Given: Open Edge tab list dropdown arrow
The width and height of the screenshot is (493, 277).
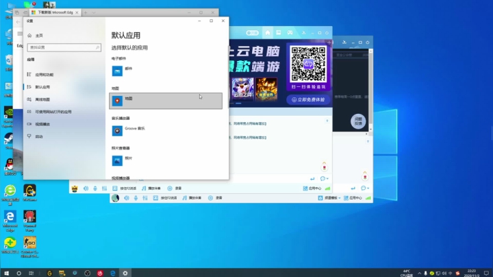Looking at the screenshot, I should 93,12.
